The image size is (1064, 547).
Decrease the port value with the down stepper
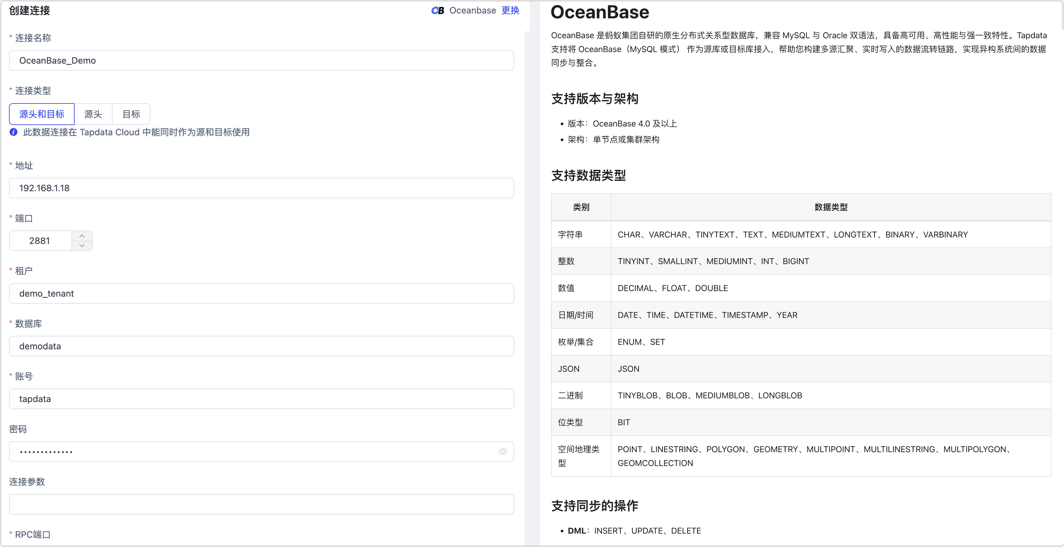[82, 246]
